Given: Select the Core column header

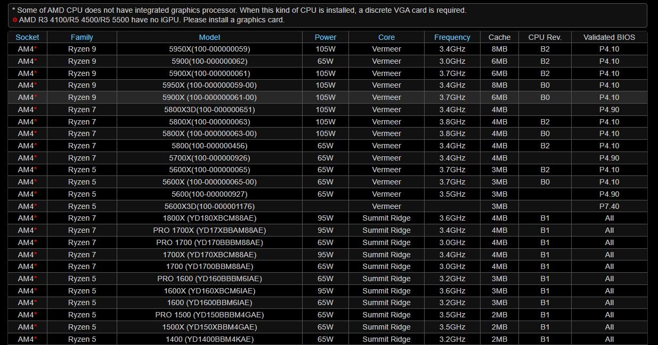Looking at the screenshot, I should [x=386, y=37].
